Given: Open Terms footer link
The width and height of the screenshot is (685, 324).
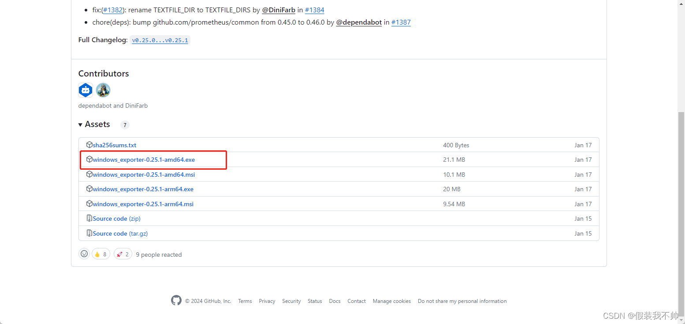Looking at the screenshot, I should tap(245, 301).
